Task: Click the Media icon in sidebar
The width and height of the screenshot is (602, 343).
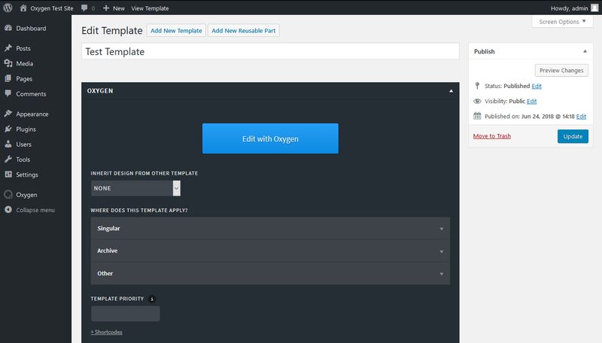Action: [x=8, y=63]
